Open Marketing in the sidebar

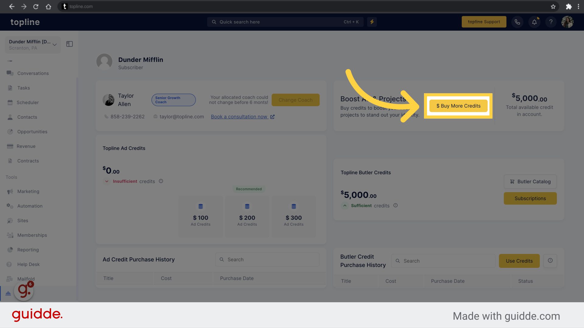tap(28, 191)
